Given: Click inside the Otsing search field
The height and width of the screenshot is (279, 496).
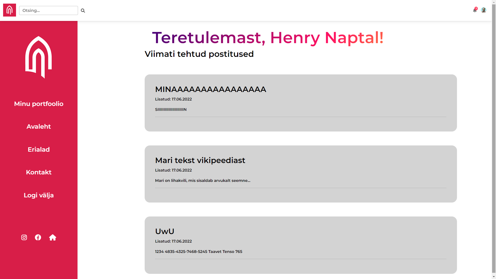Looking at the screenshot, I should tap(48, 11).
